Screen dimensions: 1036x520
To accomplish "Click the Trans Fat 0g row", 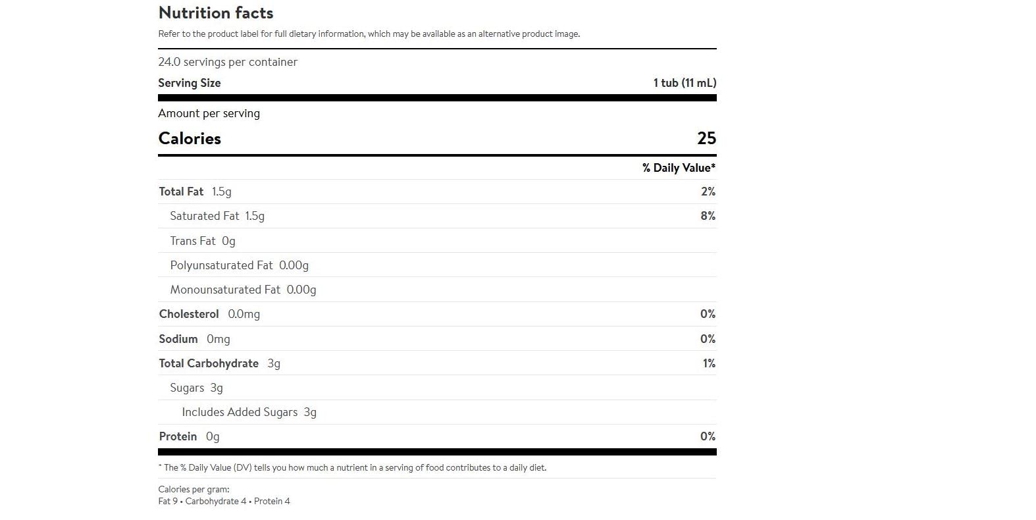I will [437, 241].
